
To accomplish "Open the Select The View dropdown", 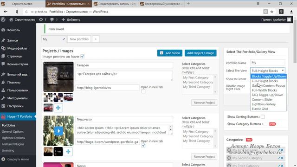I will [268, 71].
